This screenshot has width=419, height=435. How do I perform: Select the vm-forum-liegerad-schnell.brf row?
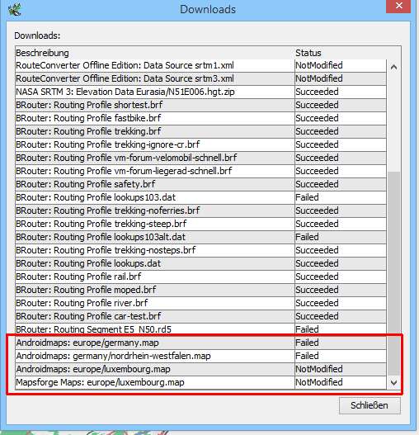tap(200, 171)
